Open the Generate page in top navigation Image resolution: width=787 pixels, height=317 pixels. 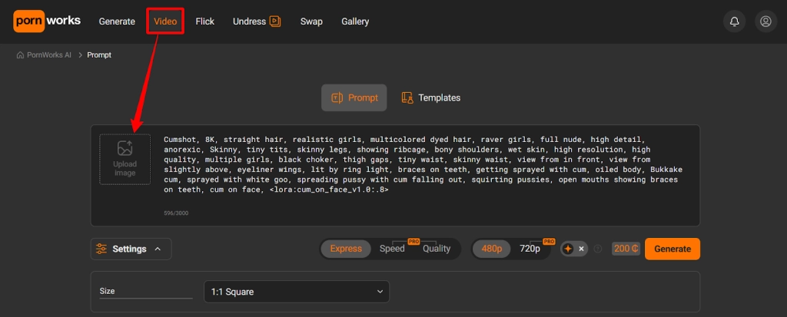[117, 21]
